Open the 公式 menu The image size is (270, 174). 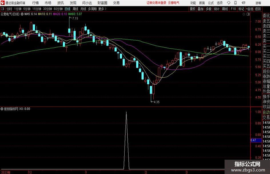pos(211,3)
